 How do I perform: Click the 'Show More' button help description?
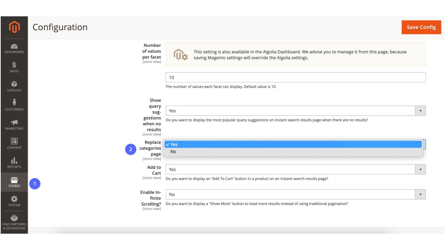tap(257, 204)
